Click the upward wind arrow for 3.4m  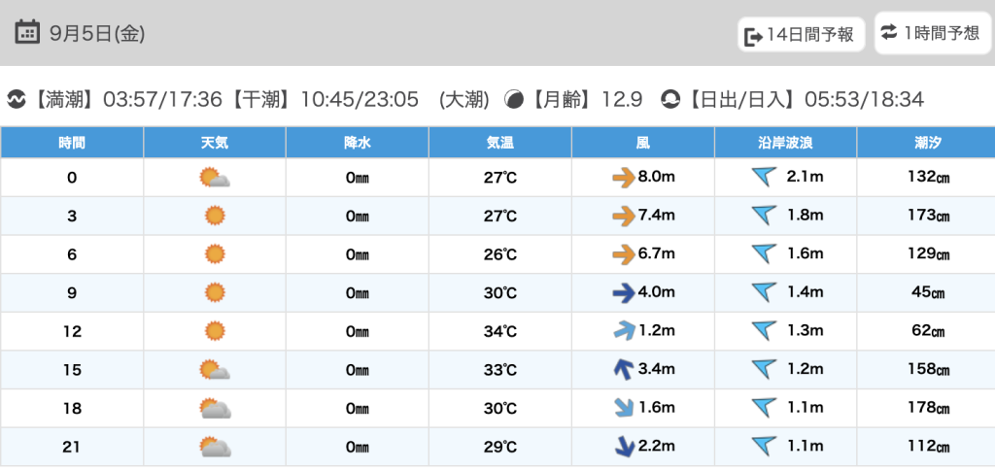click(x=624, y=370)
